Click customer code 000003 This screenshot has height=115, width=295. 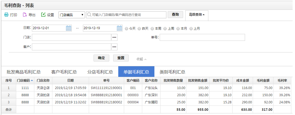point(133,95)
